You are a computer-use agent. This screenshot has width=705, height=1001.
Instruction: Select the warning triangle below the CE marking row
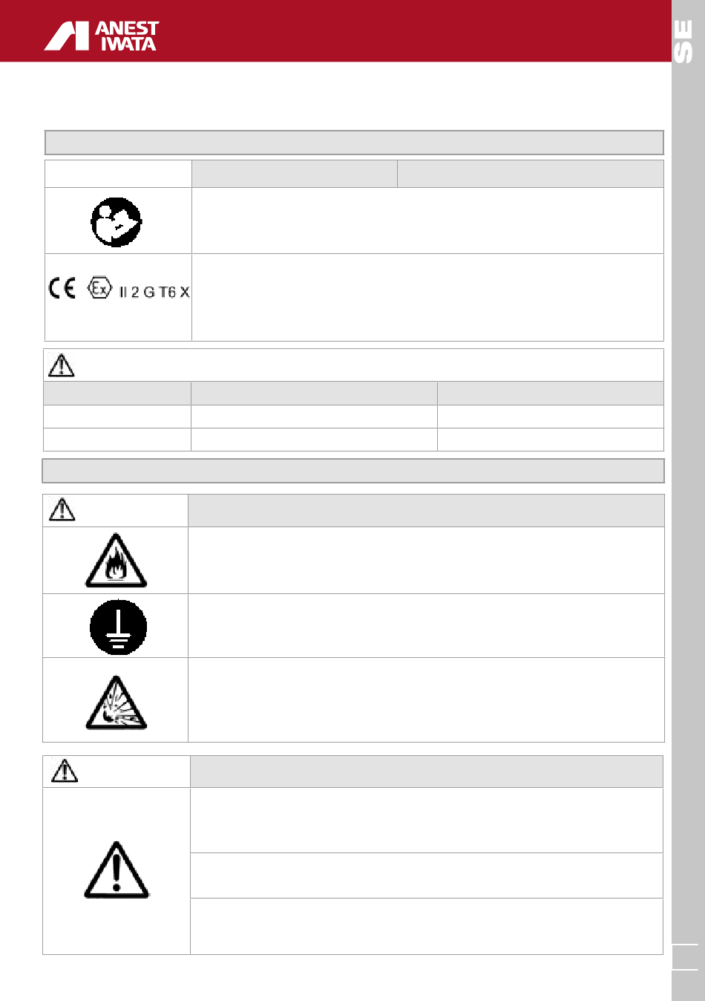coord(61,365)
